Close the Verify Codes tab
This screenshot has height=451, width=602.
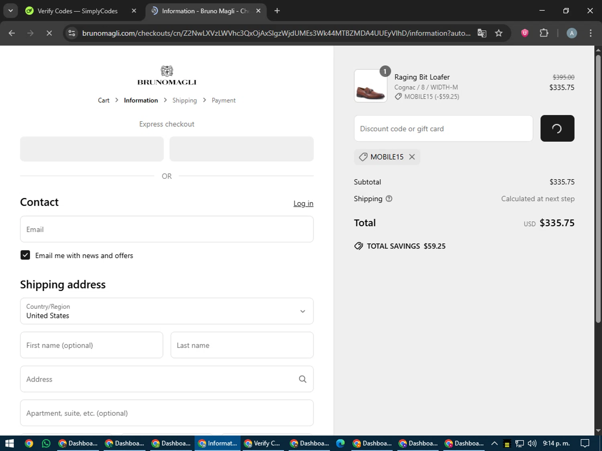click(x=134, y=11)
